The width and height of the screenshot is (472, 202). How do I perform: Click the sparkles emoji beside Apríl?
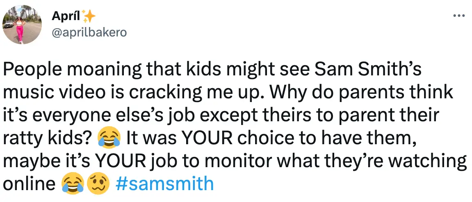click(x=89, y=17)
